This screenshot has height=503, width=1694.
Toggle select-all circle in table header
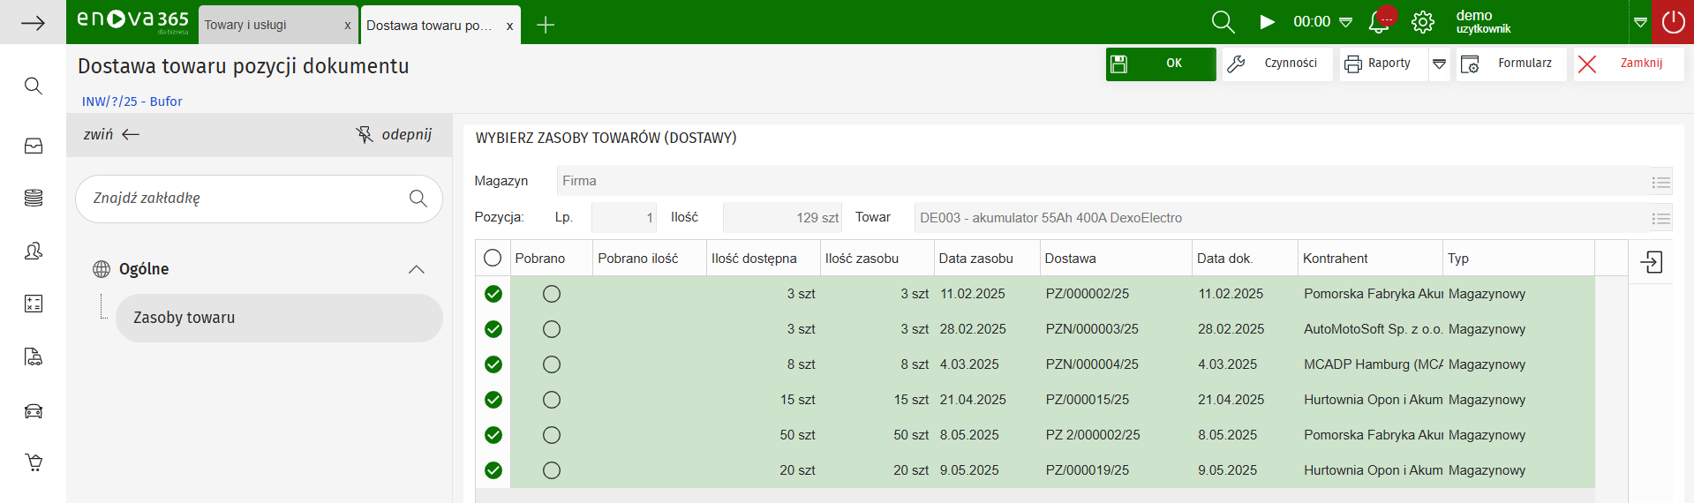pyautogui.click(x=493, y=258)
